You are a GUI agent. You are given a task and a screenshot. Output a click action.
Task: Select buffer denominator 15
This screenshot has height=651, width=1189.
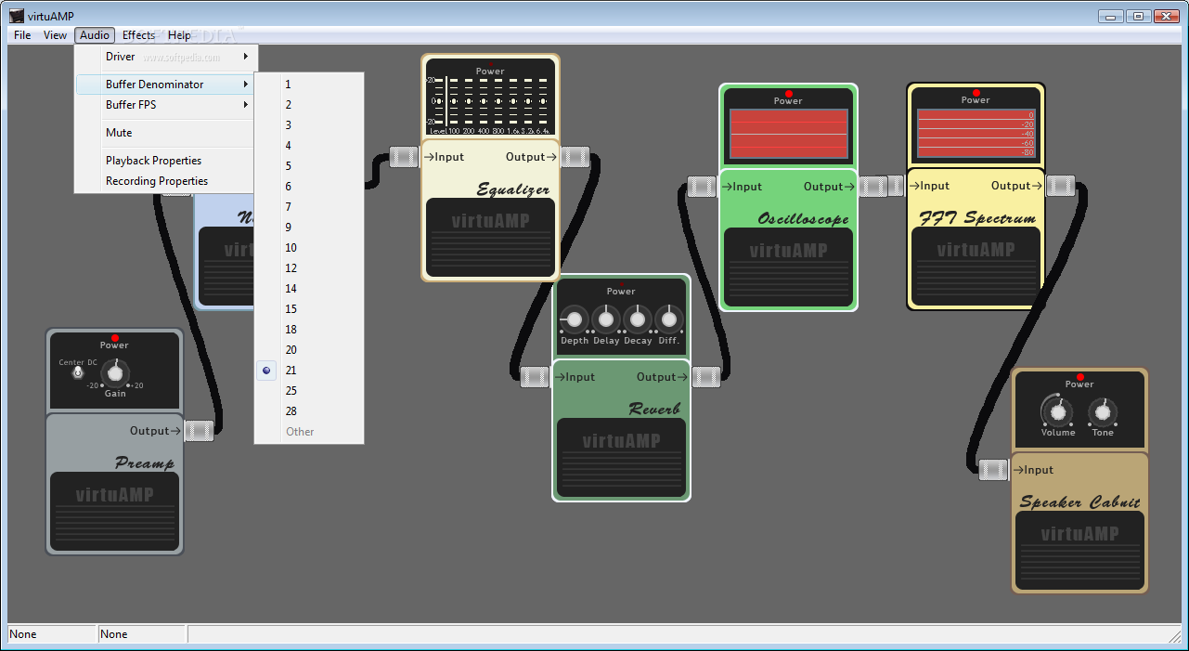309,309
